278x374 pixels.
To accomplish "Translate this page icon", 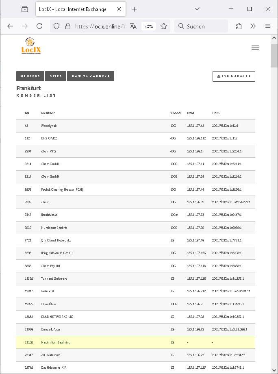I will coord(133,26).
